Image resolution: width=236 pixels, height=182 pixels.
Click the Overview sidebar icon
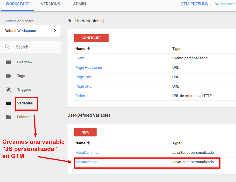coord(9,62)
